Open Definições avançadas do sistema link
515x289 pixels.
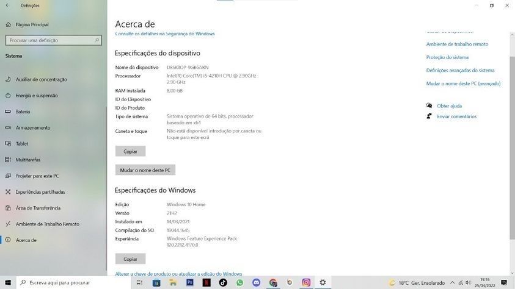point(460,70)
